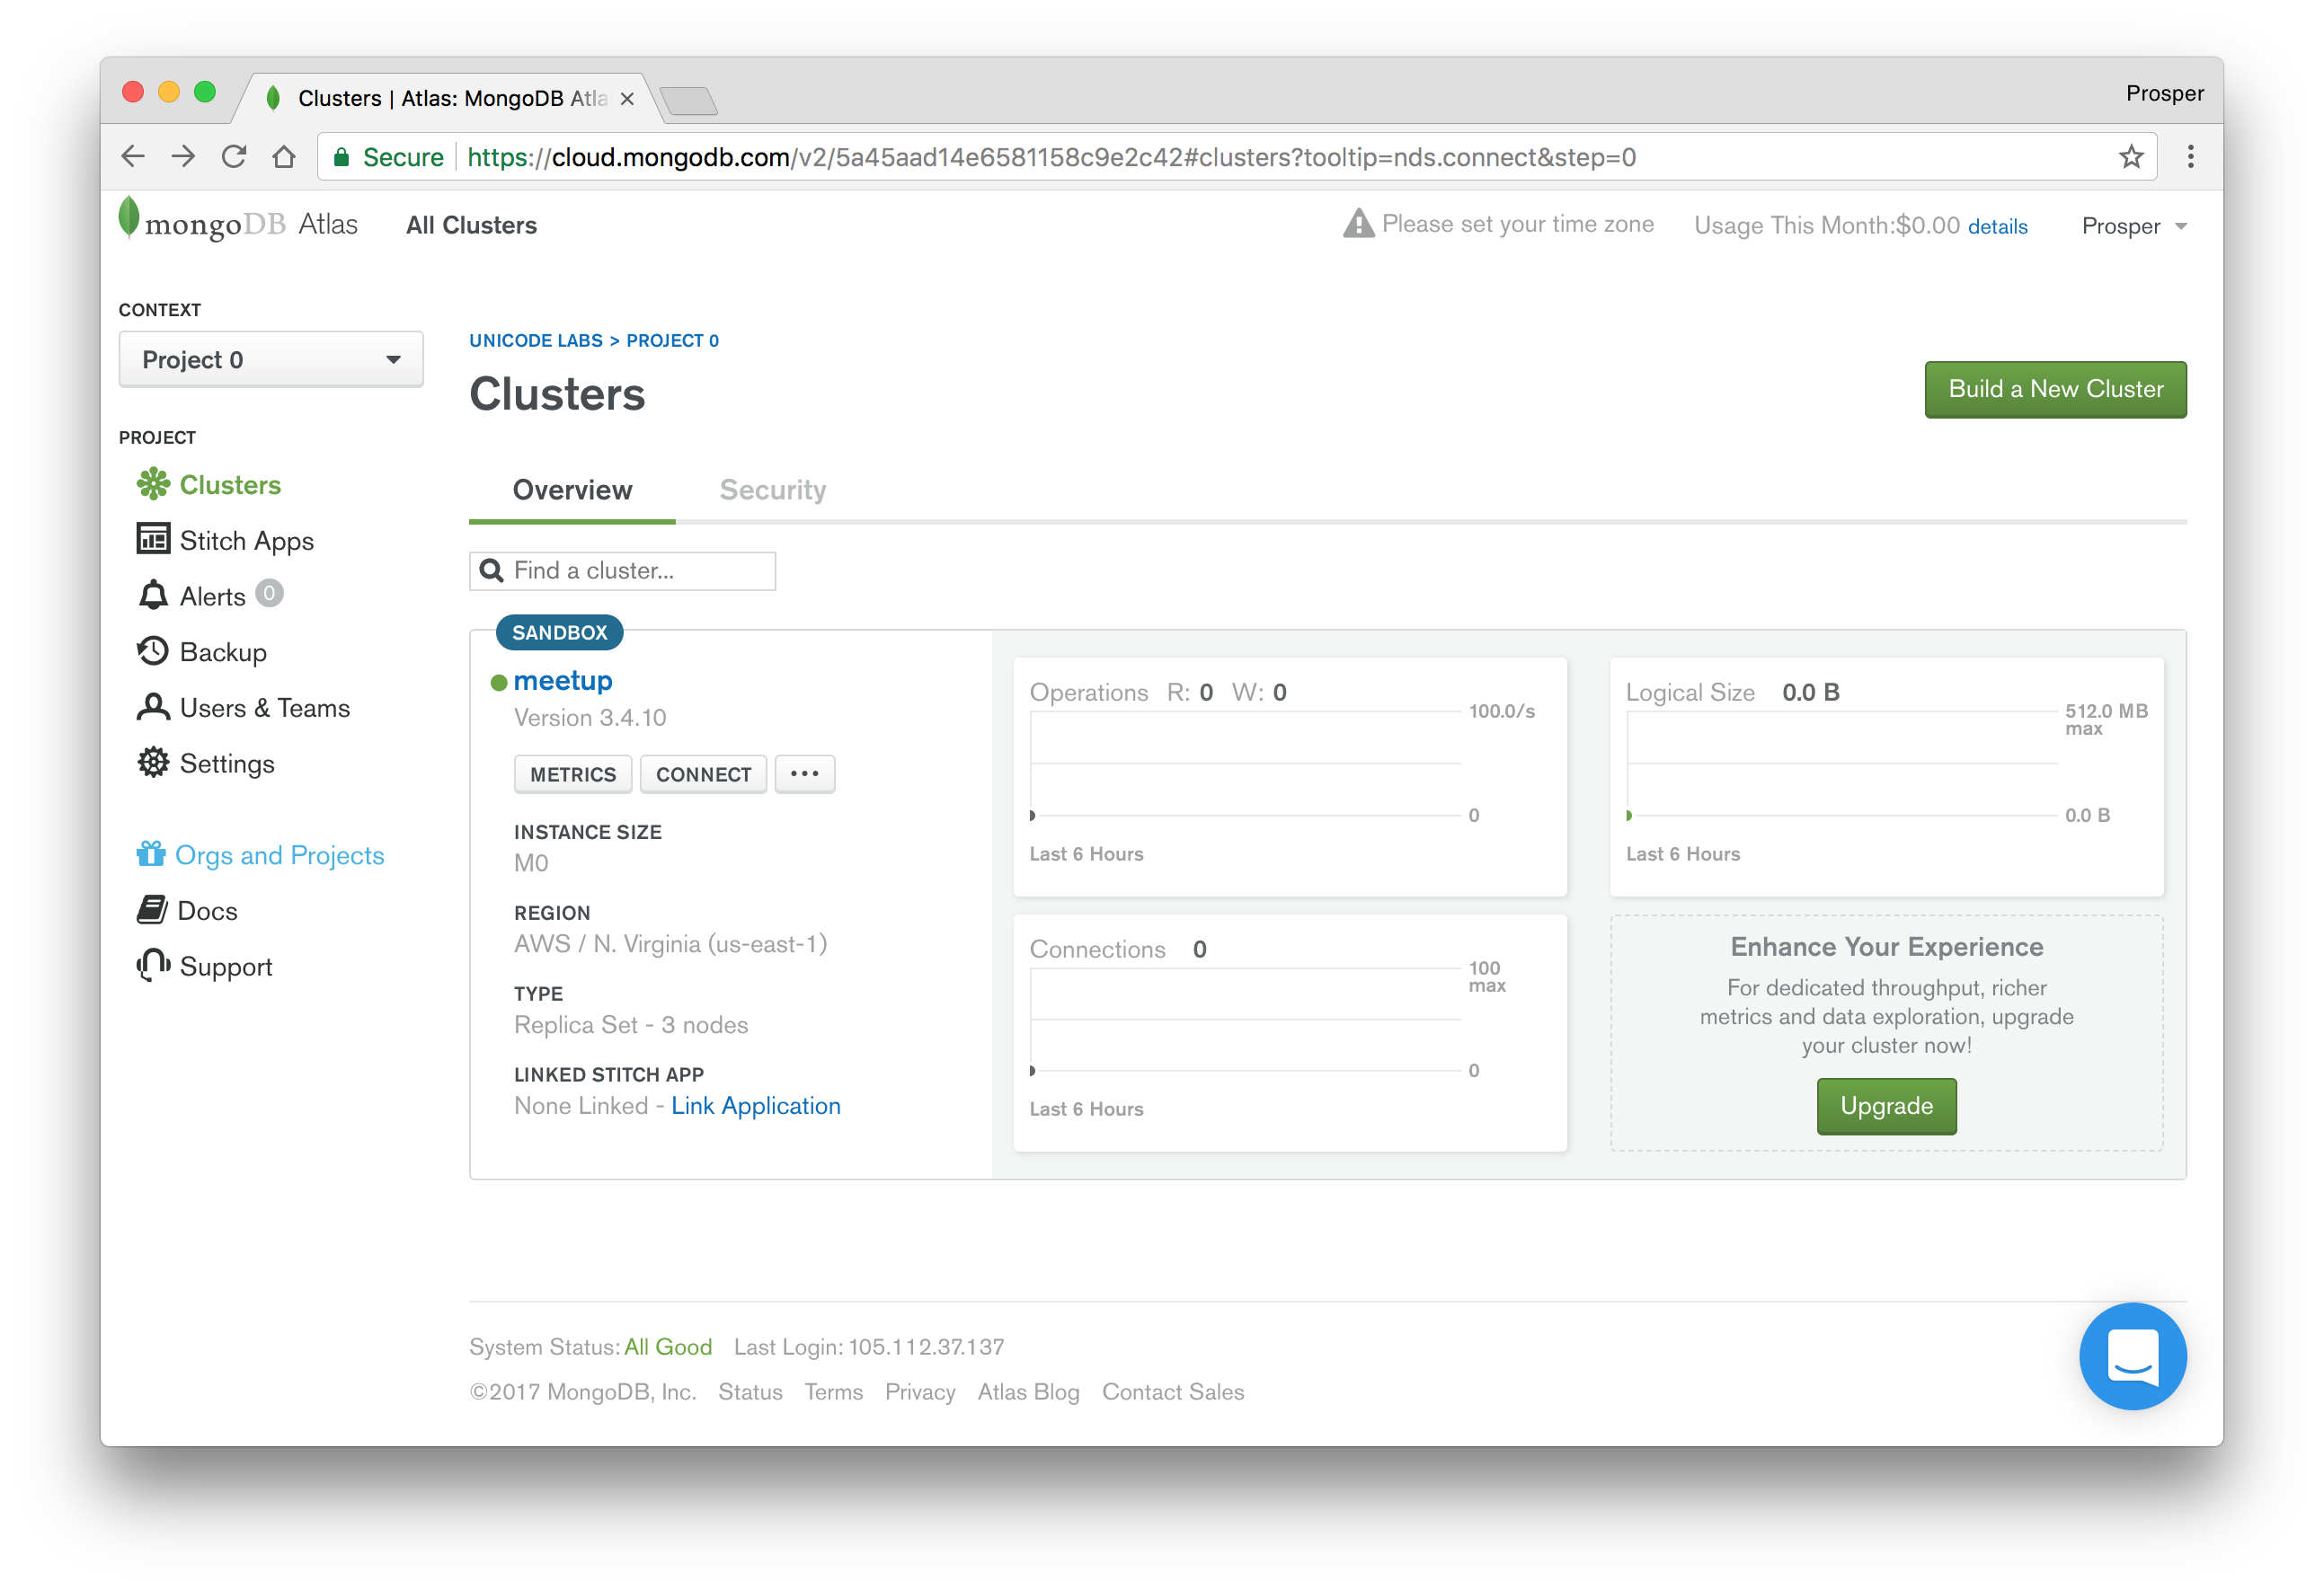
Task: Click the Link Application link
Action: pyautogui.click(x=756, y=1105)
